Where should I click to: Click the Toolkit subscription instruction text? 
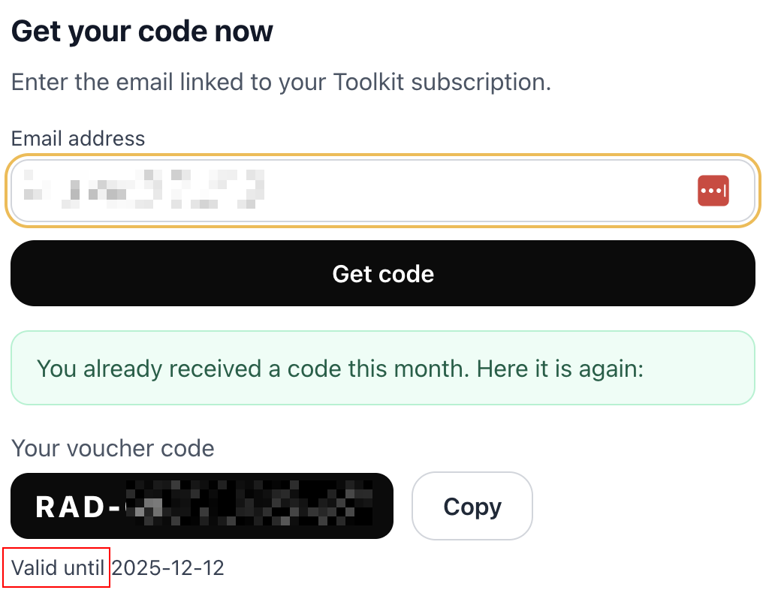coord(281,81)
